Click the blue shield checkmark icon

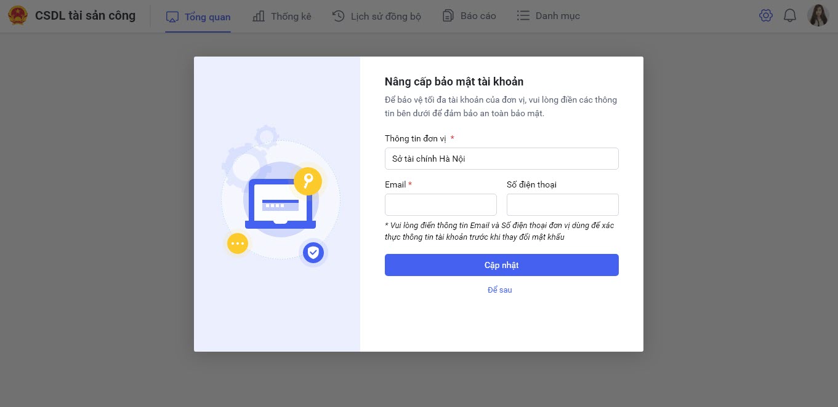313,251
